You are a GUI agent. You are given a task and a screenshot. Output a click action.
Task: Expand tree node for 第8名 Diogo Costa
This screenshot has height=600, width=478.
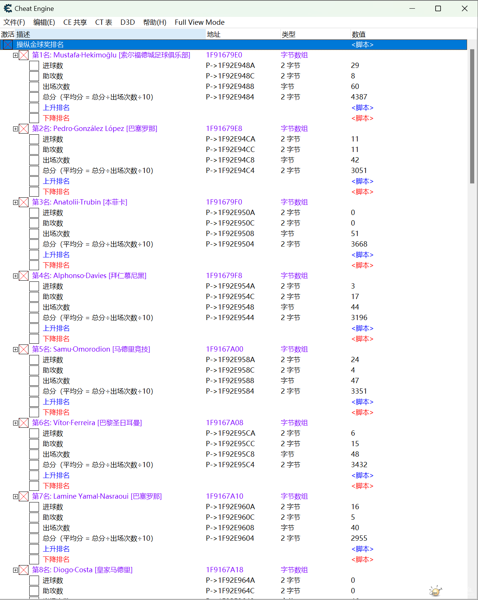click(15, 570)
